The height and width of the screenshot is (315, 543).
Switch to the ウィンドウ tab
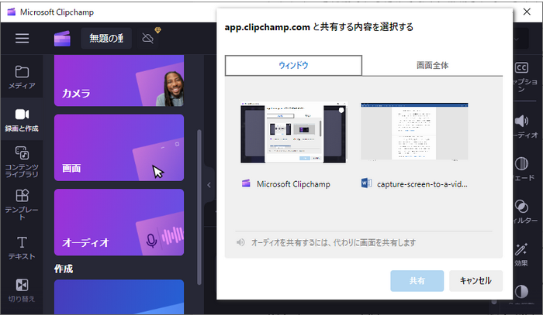point(293,66)
